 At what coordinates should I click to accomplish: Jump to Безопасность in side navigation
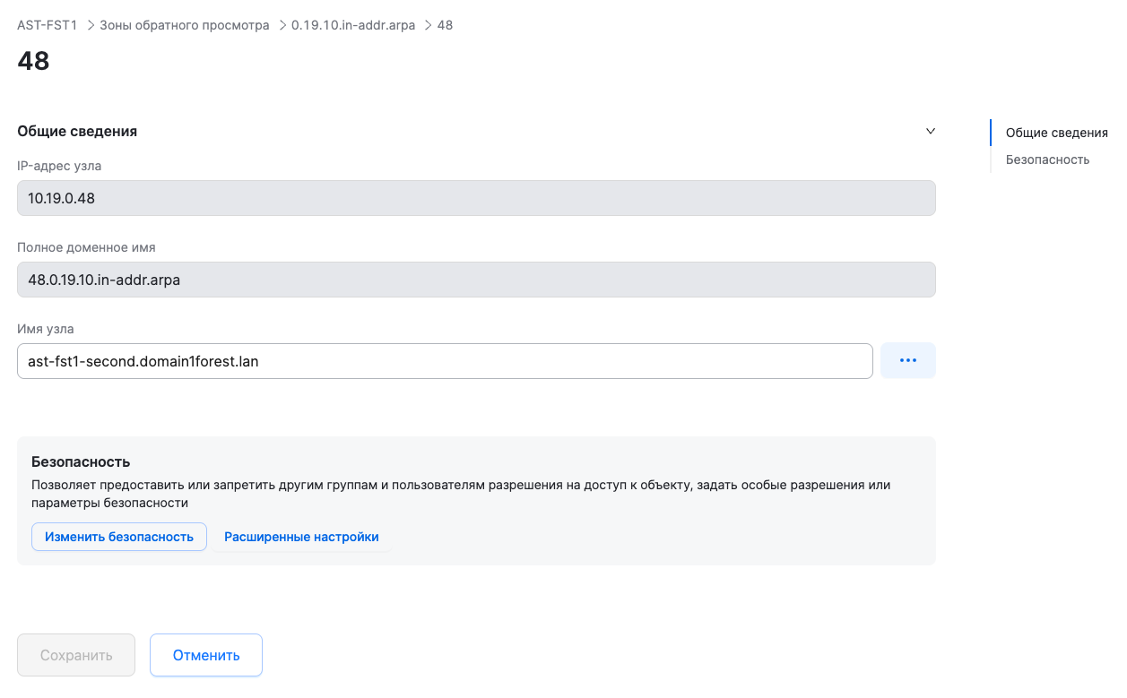[x=1047, y=159]
